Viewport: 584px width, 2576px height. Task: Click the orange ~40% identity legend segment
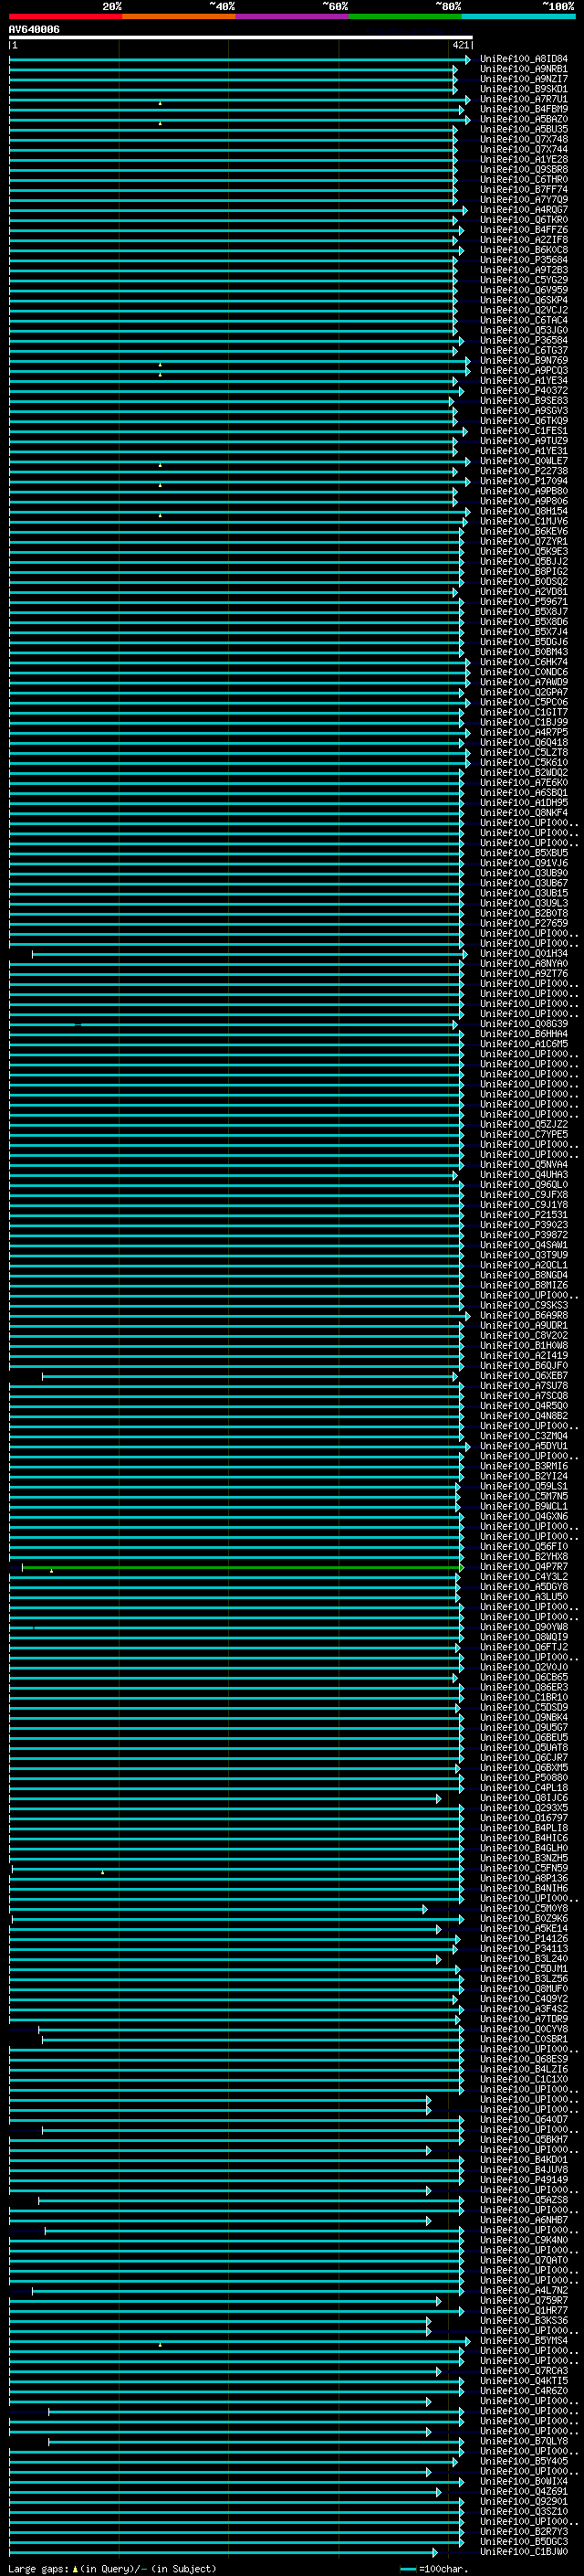click(179, 16)
